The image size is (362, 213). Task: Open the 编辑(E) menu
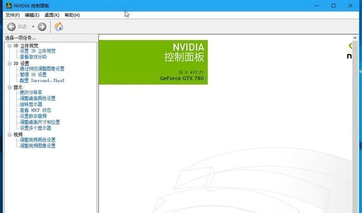32,15
